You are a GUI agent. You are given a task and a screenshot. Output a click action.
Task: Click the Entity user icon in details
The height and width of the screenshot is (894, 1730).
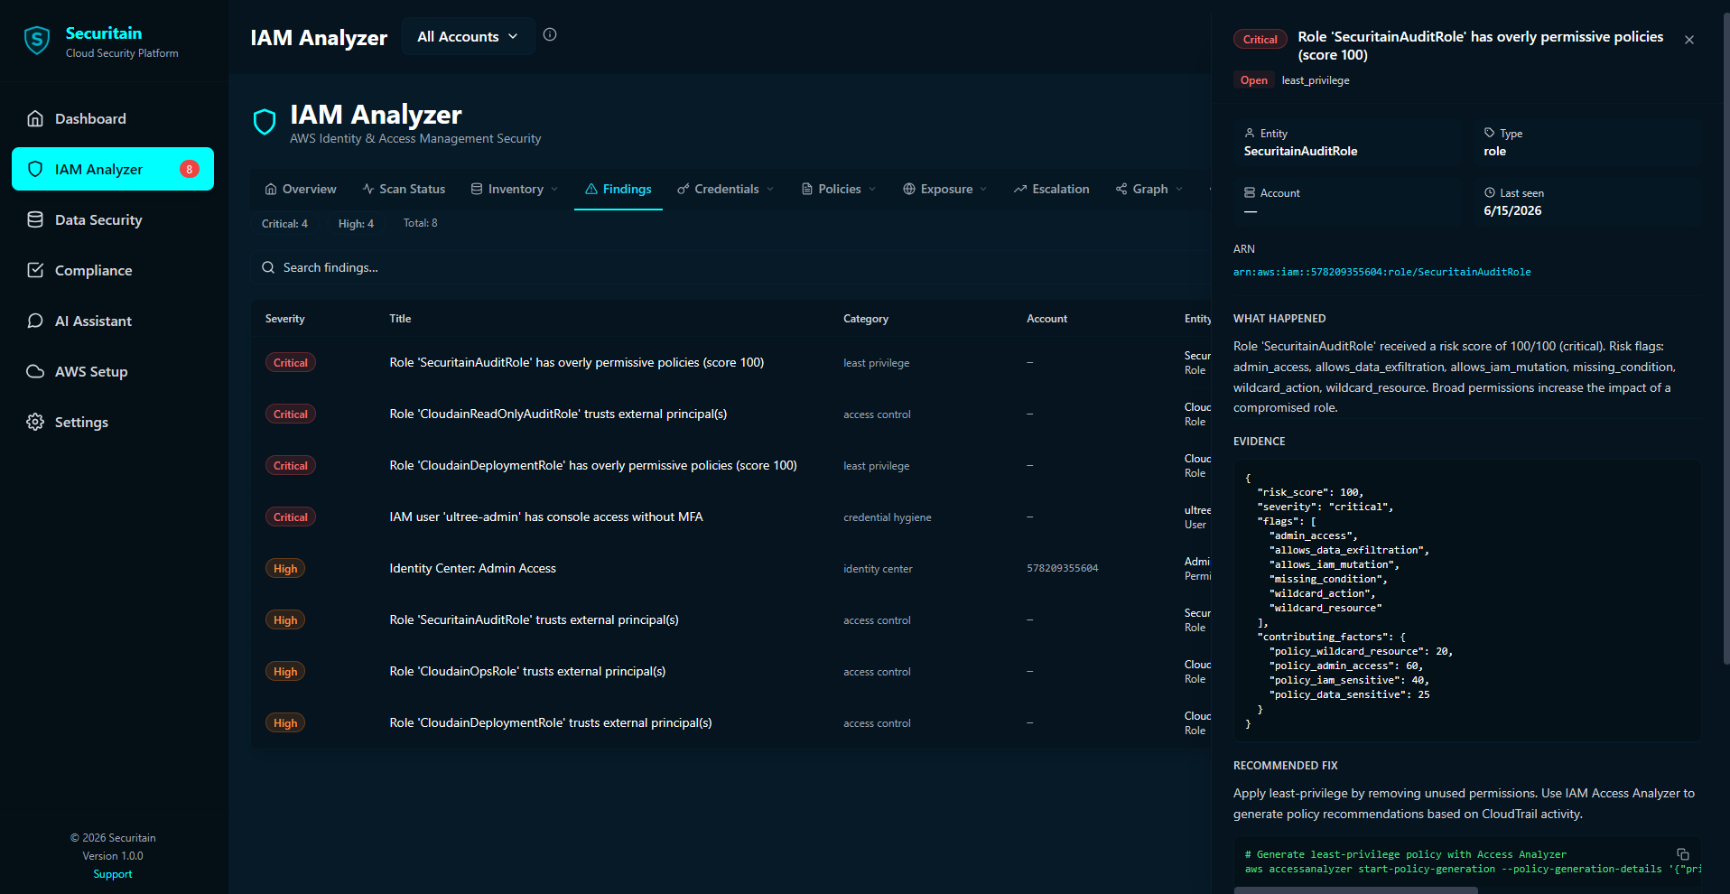1250,133
